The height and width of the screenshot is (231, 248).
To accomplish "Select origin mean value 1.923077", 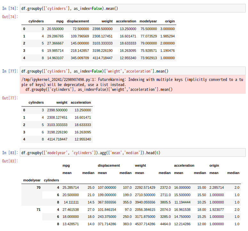I will (217, 210).
